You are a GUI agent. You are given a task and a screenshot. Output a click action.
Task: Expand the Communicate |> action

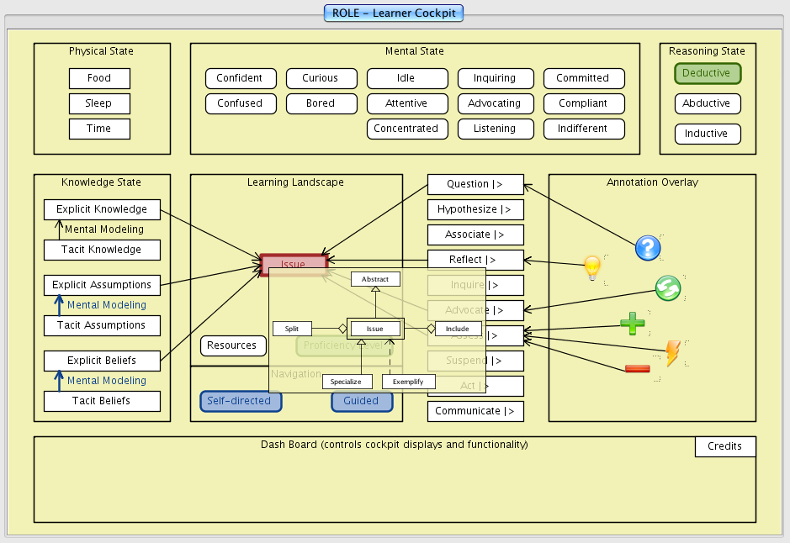point(475,411)
